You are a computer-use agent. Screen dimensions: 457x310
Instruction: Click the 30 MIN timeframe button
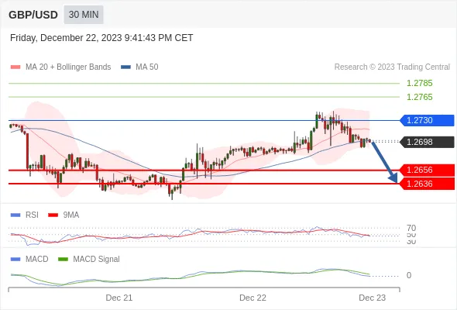pos(84,15)
